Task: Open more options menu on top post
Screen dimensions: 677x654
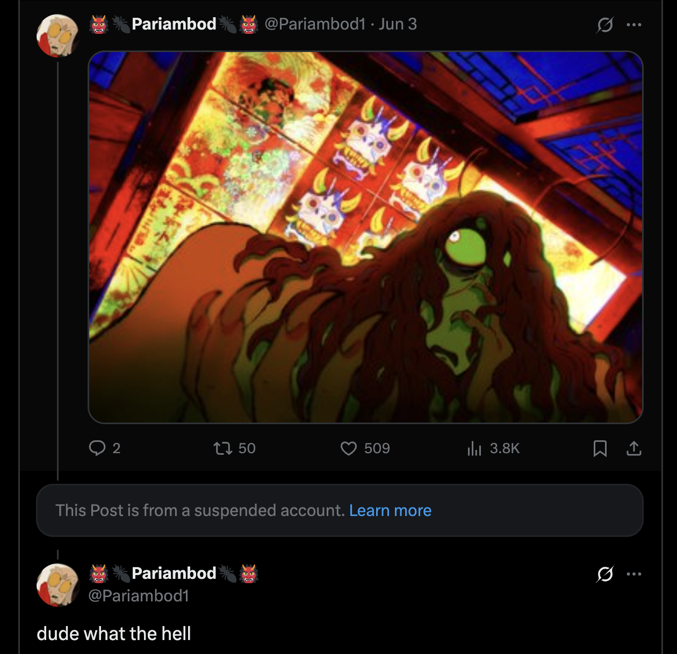Action: (634, 25)
